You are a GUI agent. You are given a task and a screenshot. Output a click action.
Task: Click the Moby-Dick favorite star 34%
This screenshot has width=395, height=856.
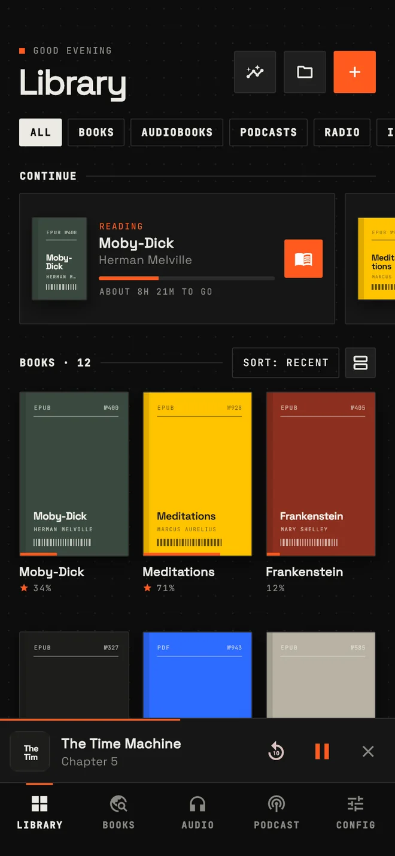pos(24,588)
